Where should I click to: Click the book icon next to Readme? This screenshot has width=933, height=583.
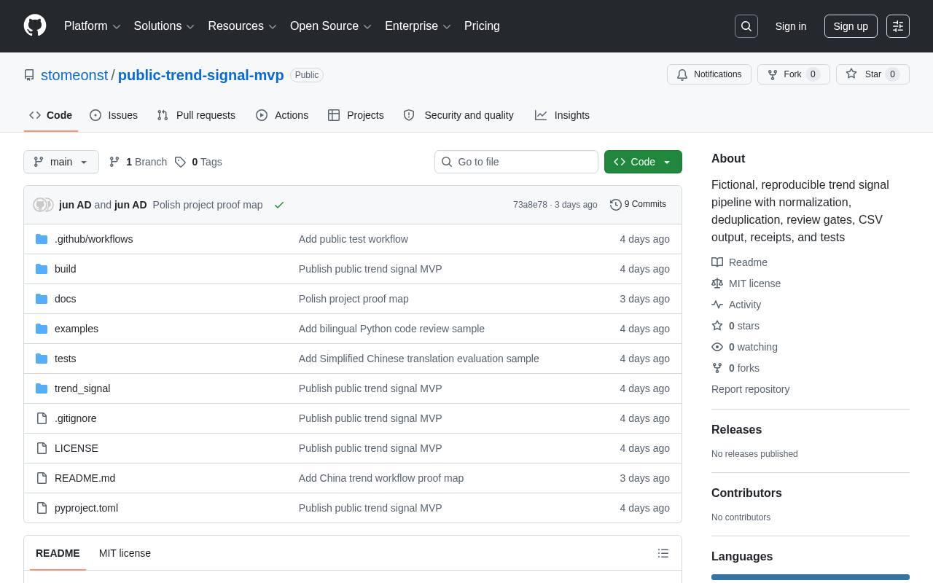717,262
